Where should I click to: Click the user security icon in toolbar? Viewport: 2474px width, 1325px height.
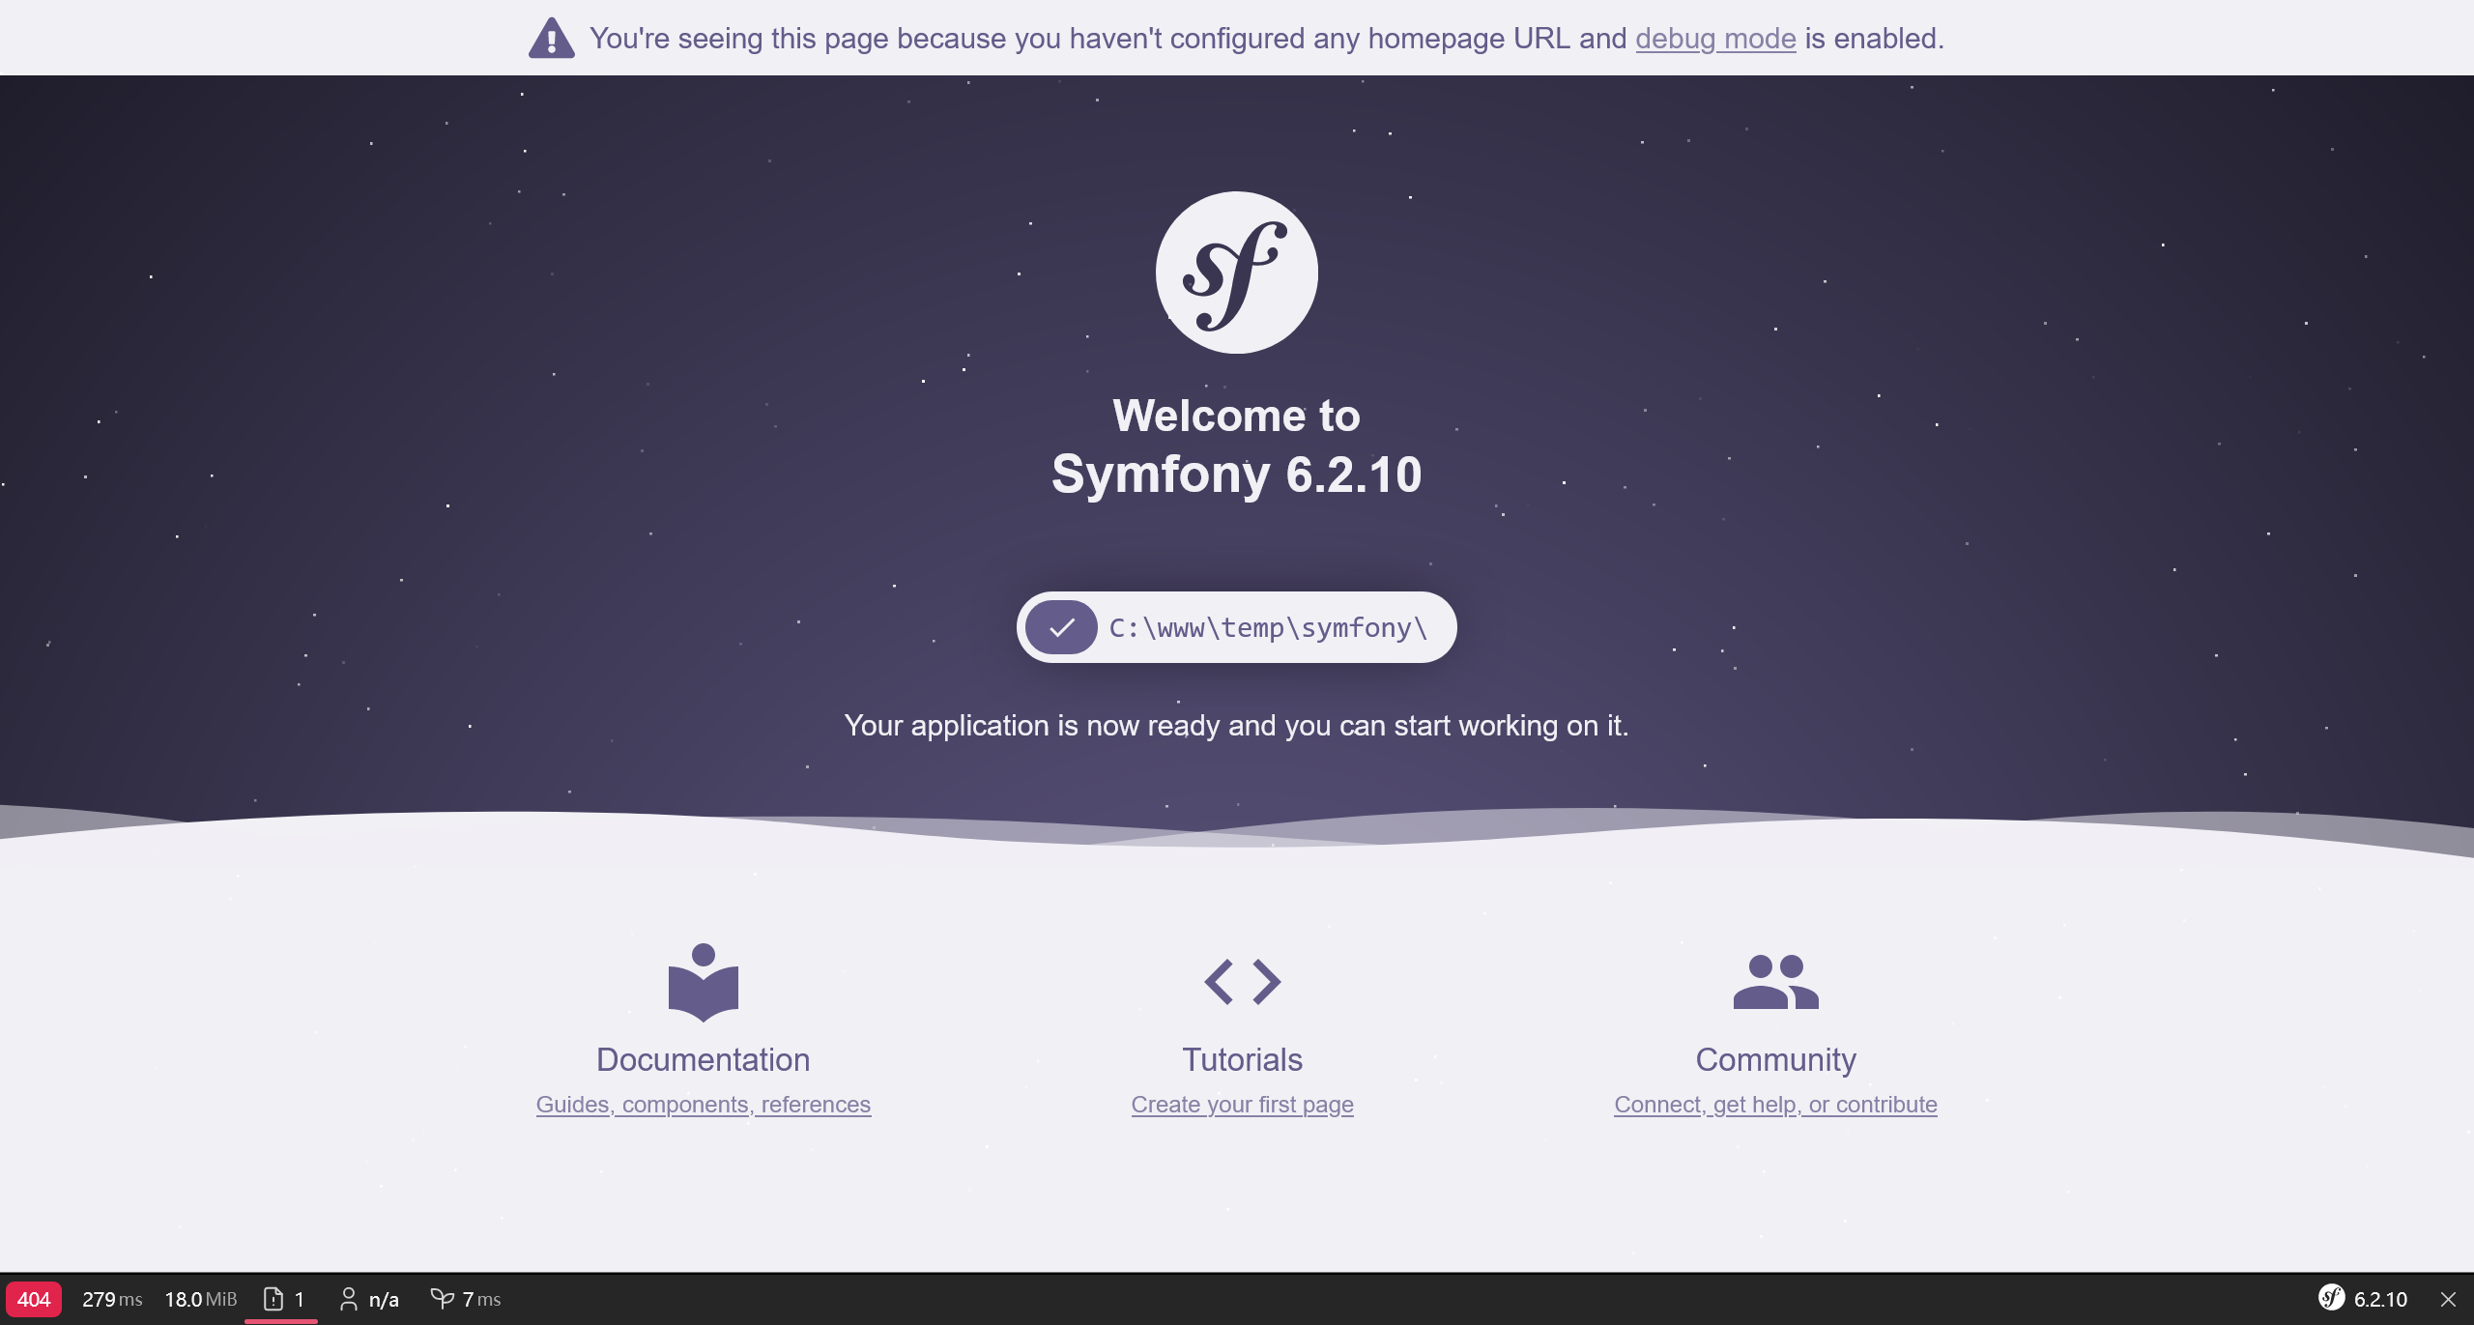349,1300
